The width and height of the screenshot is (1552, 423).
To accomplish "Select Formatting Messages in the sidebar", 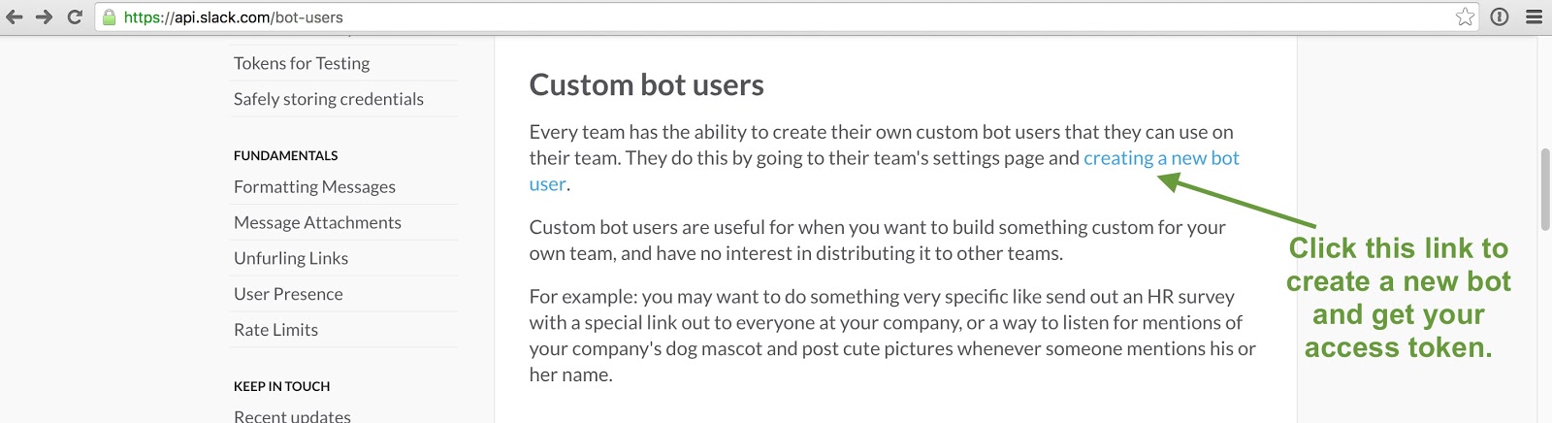I will point(314,186).
